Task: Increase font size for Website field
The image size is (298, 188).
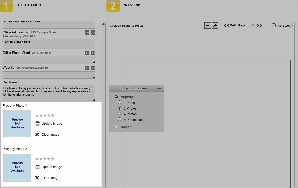Action: tap(93, 68)
